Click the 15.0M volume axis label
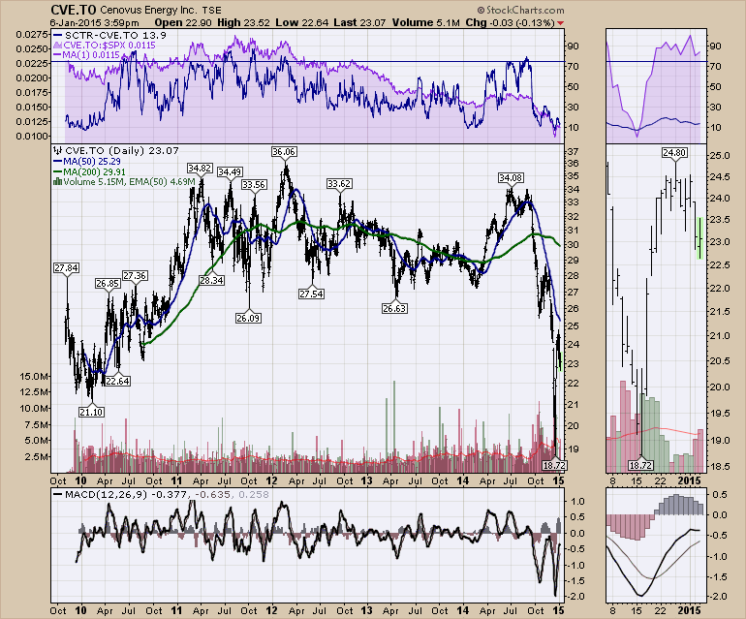The image size is (746, 619). 34,377
